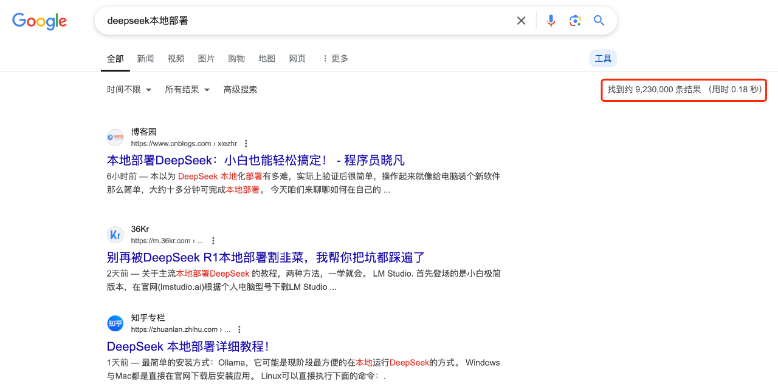Click the Google logo
The width and height of the screenshot is (778, 387).
coord(40,21)
